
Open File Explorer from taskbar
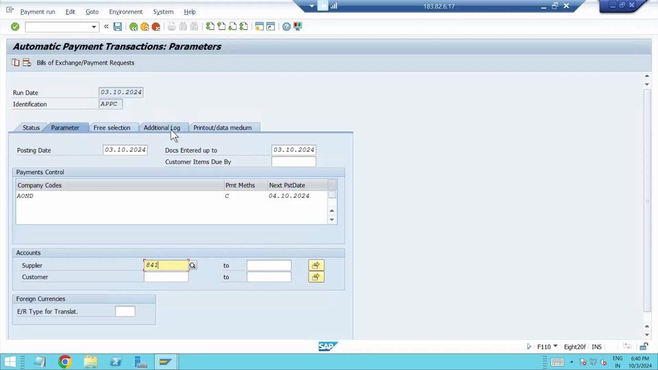pyautogui.click(x=90, y=362)
